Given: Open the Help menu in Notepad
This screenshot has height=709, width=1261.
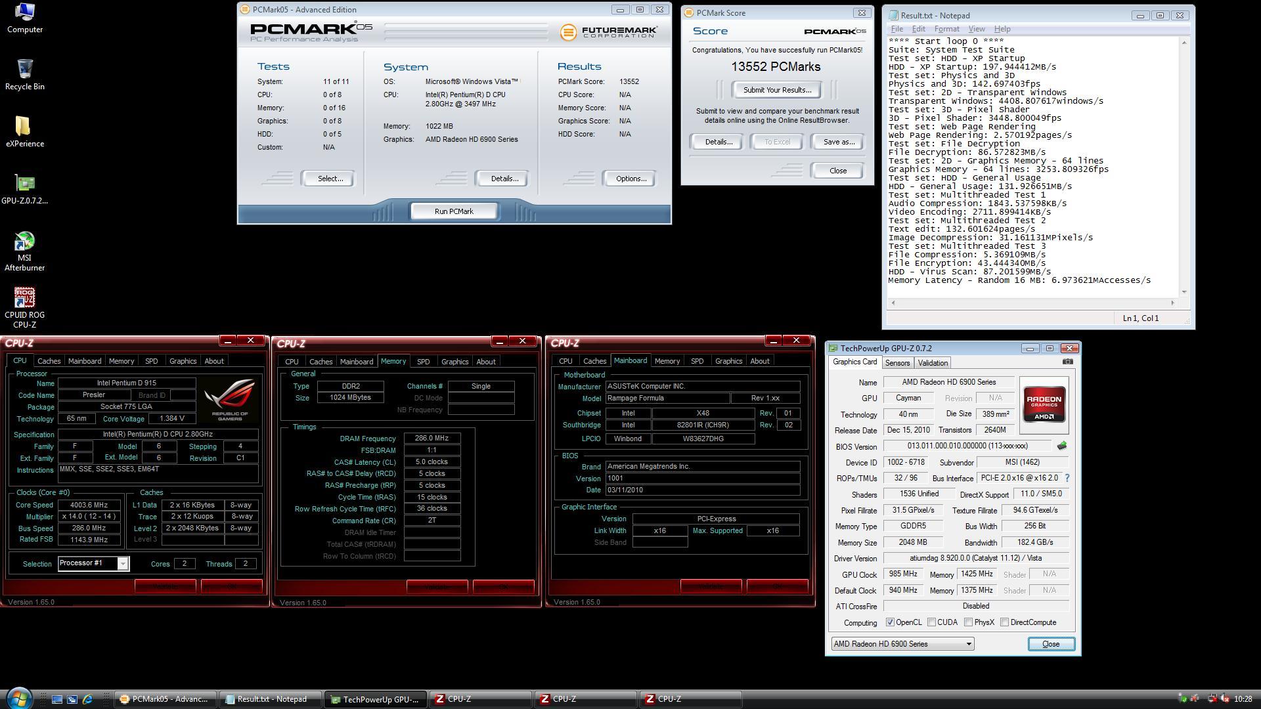Looking at the screenshot, I should point(1002,29).
